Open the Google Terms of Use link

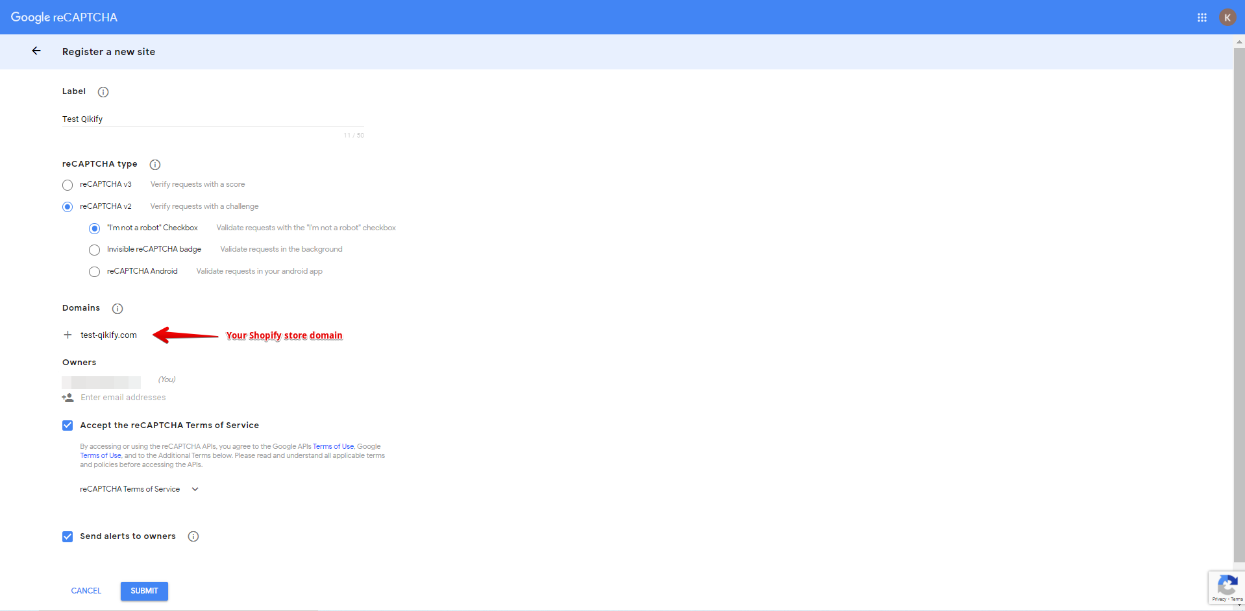pyautogui.click(x=101, y=455)
